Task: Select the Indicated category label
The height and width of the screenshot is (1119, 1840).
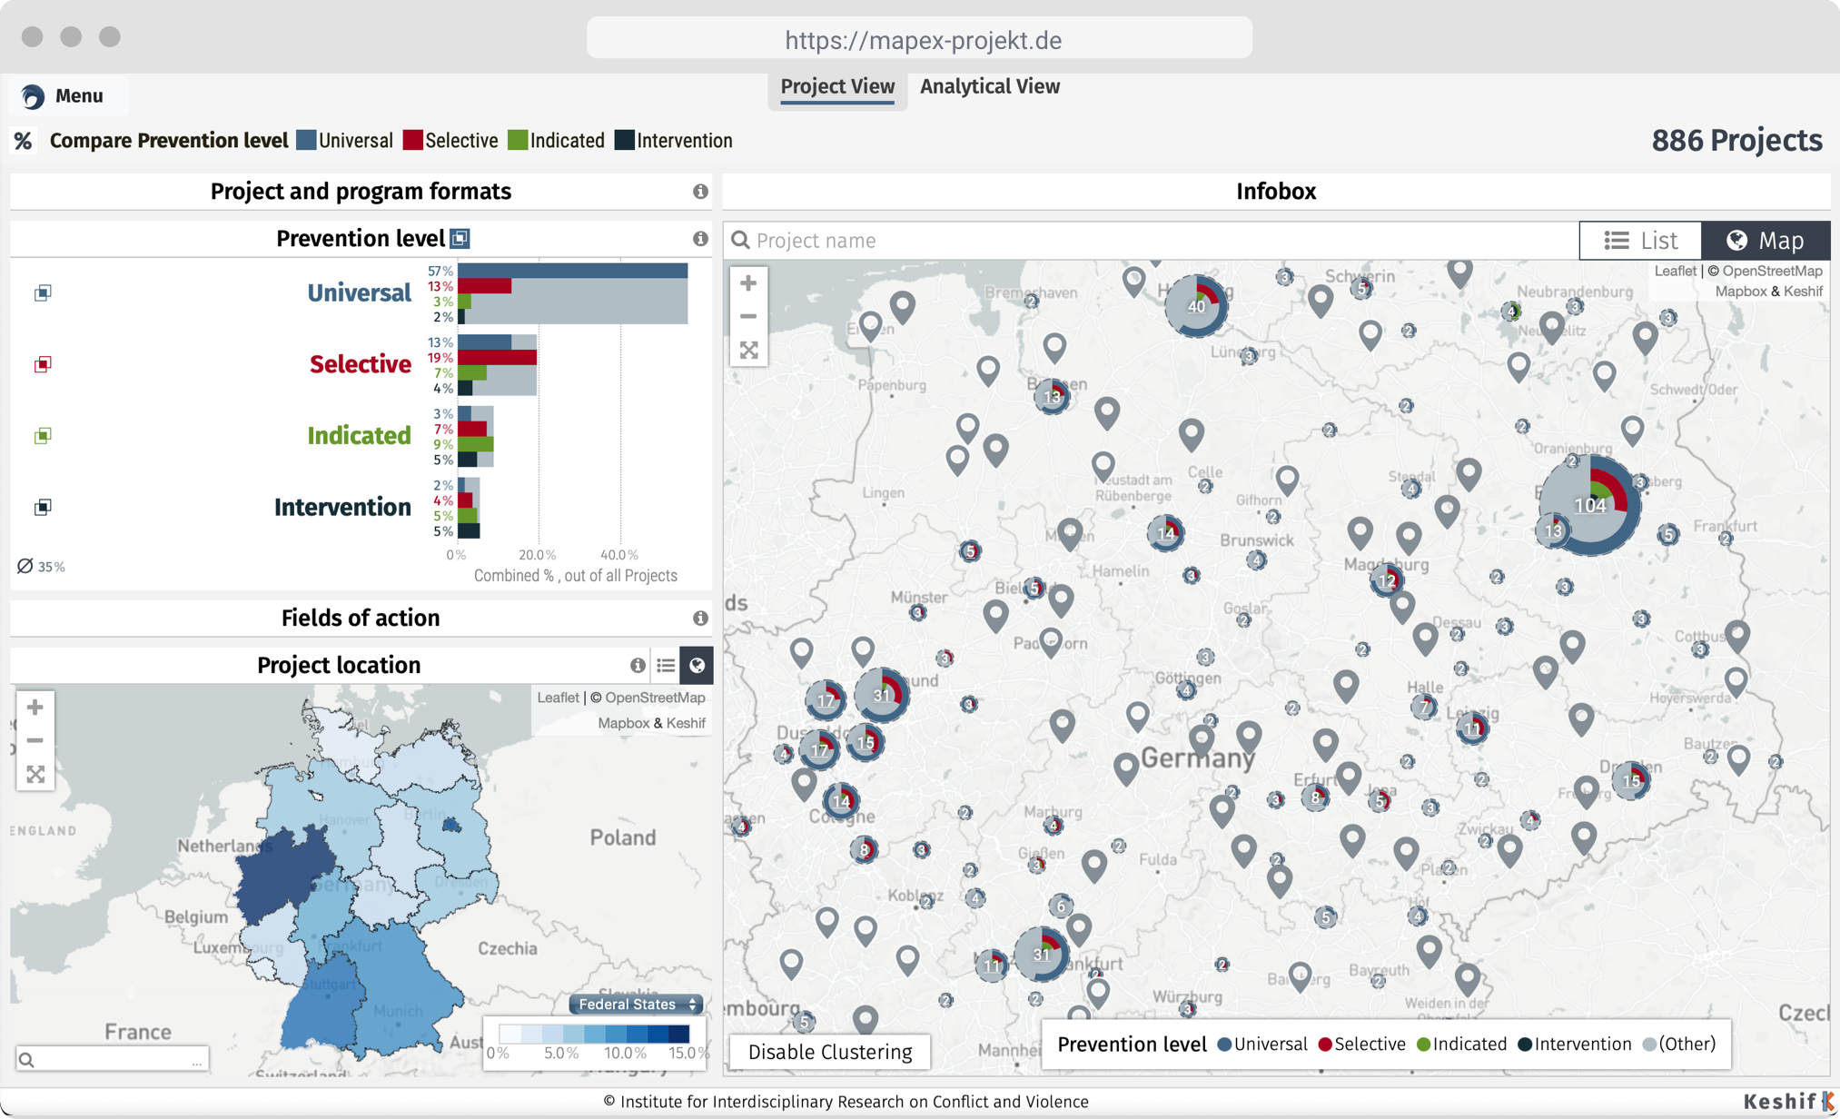Action: (359, 436)
